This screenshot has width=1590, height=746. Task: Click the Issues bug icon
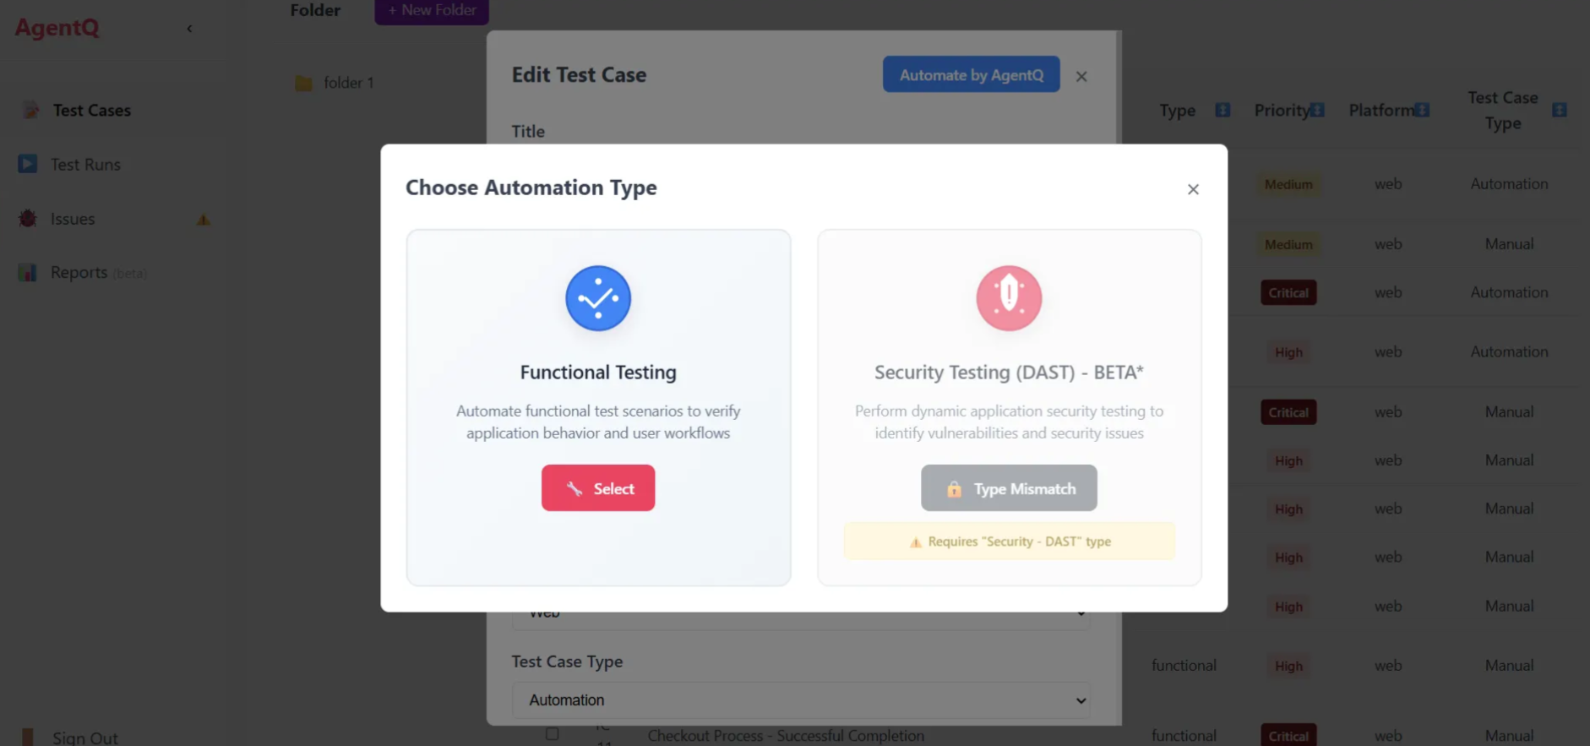(x=26, y=218)
